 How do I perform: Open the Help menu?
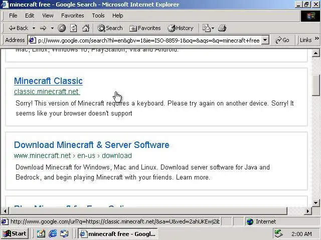tap(118, 15)
